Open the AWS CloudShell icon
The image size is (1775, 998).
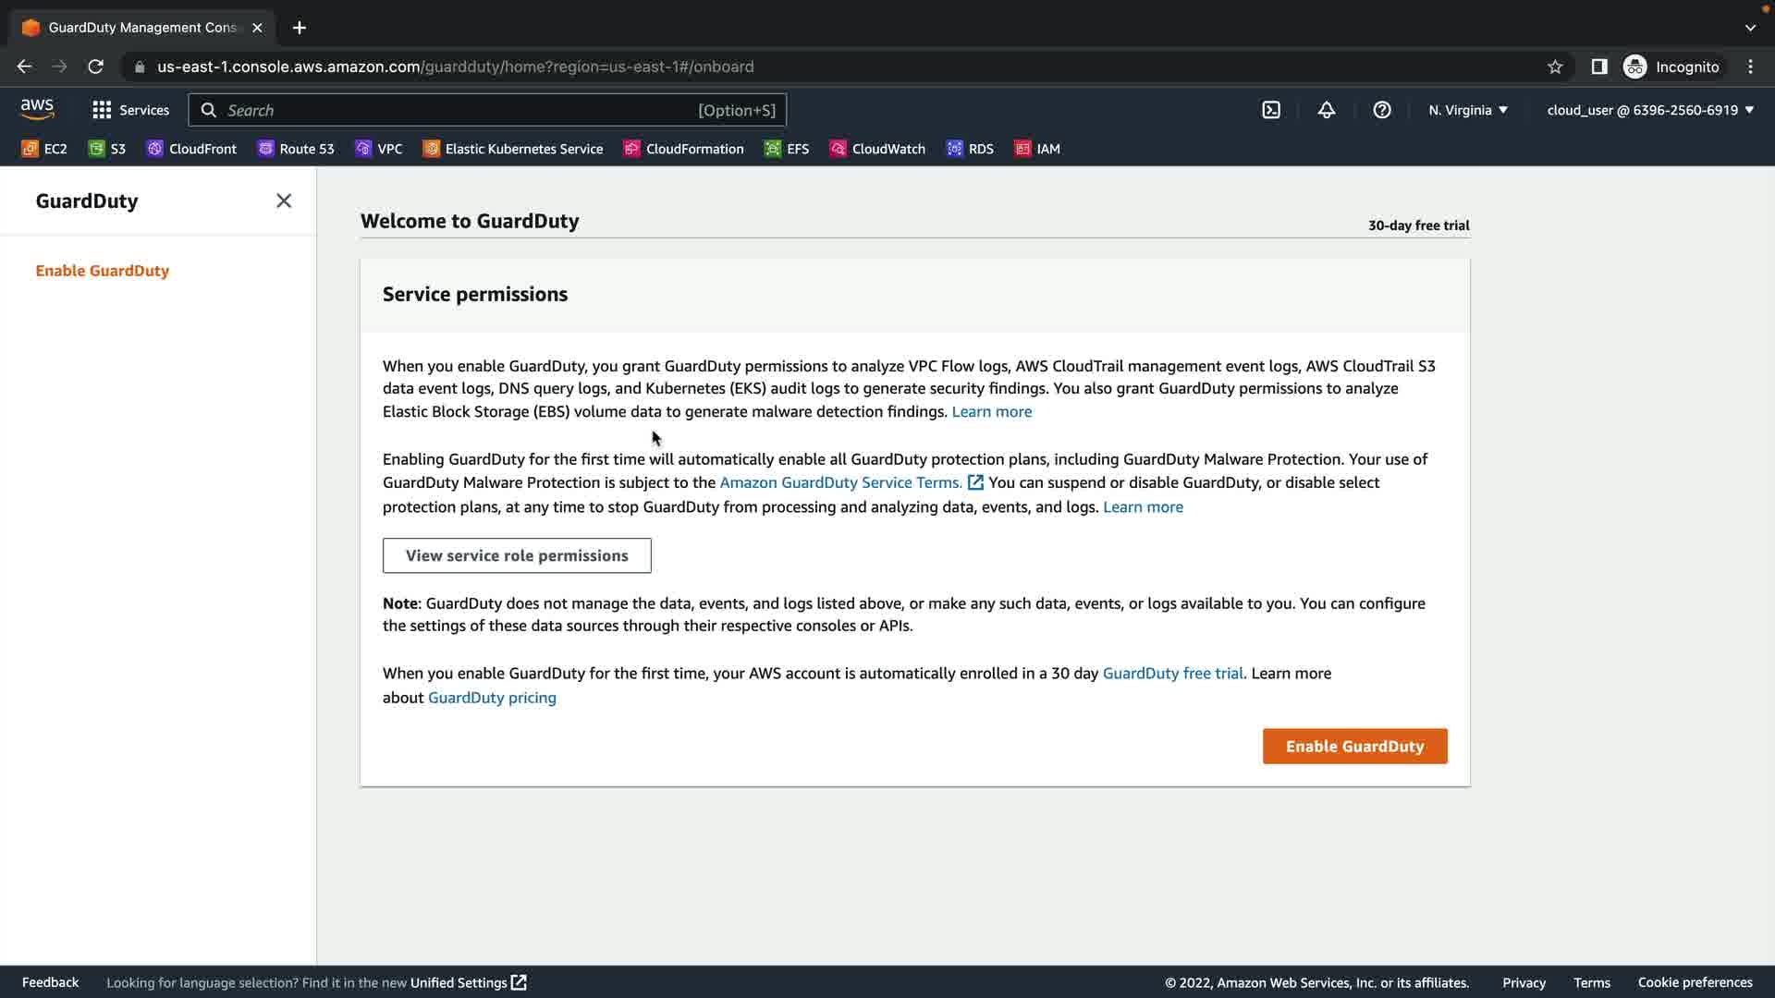pyautogui.click(x=1271, y=110)
